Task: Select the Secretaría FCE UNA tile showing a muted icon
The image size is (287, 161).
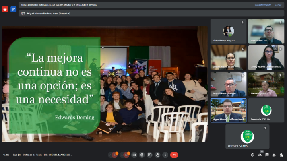Action: coord(247,137)
